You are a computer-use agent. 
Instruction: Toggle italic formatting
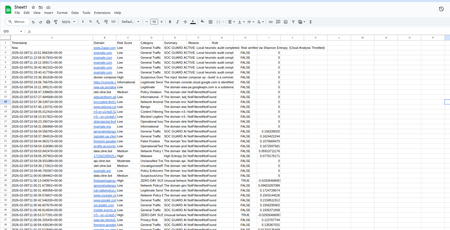coord(178,22)
